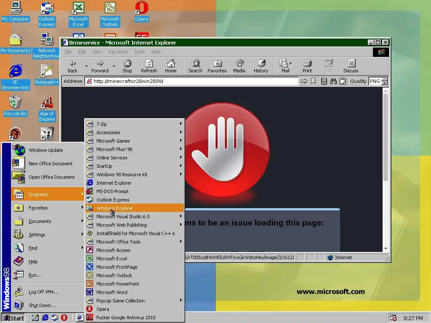Viewport: 431px width, 323px height.
Task: Click the page scrollbar down arrow
Action: pyautogui.click(x=386, y=249)
